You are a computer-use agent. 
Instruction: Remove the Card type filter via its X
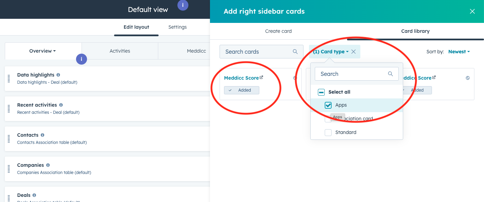click(x=353, y=51)
